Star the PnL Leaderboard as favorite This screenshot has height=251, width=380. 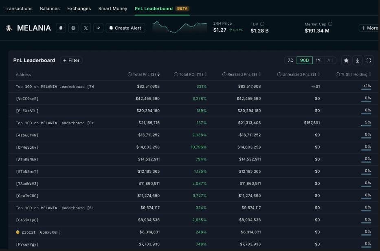tap(346, 60)
